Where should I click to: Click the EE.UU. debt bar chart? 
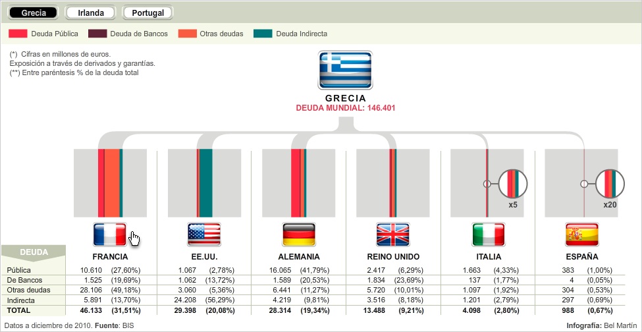click(204, 183)
